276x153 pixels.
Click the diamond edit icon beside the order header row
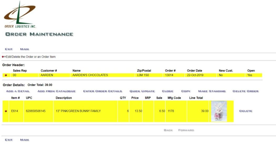pyautogui.click(x=6, y=75)
